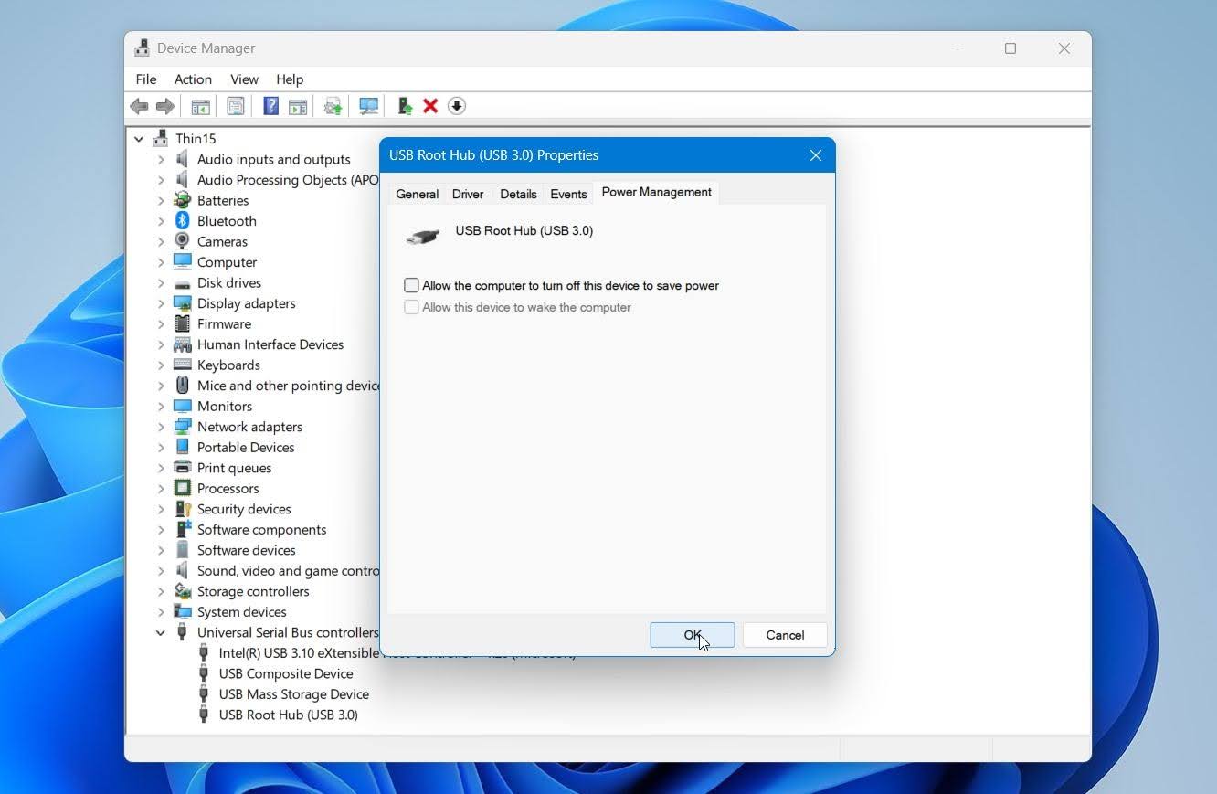Switch to the General tab
This screenshot has height=794, width=1217.
(x=418, y=194)
